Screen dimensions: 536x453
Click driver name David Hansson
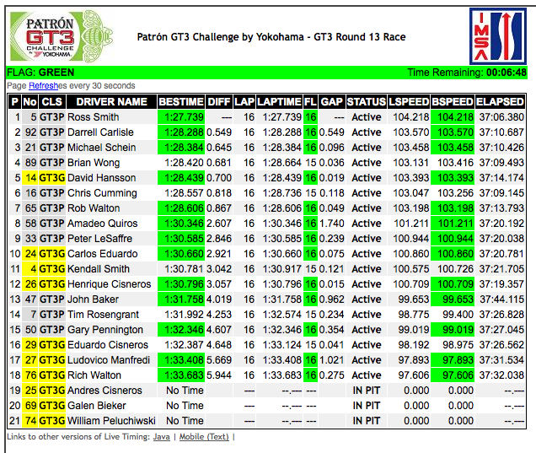[x=101, y=178]
